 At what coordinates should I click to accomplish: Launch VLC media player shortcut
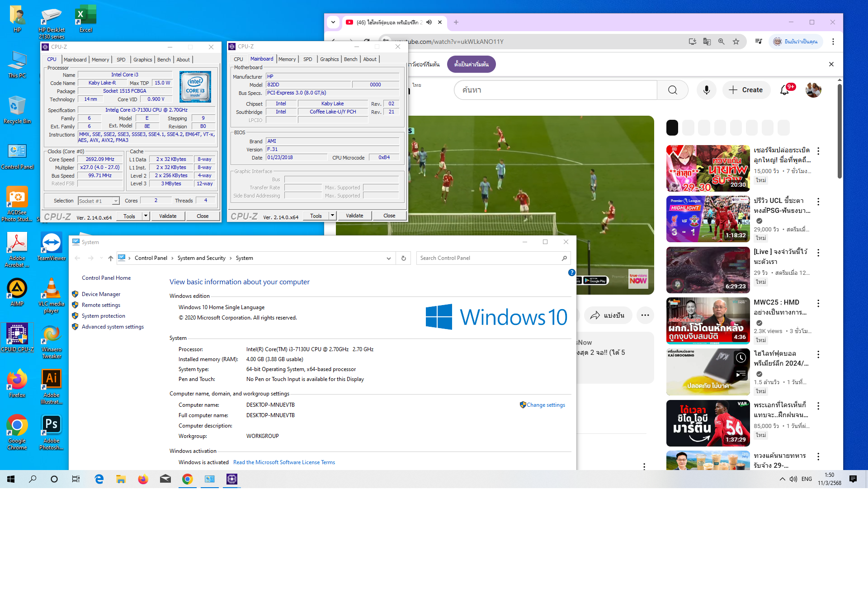[x=51, y=296]
